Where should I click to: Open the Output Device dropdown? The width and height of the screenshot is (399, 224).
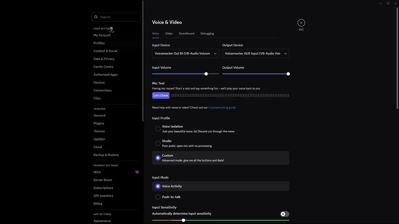click(x=255, y=54)
